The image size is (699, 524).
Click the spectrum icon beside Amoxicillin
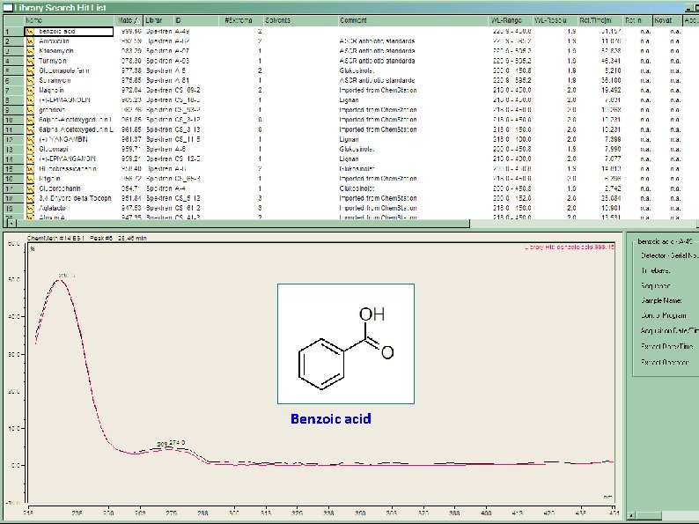[x=30, y=41]
